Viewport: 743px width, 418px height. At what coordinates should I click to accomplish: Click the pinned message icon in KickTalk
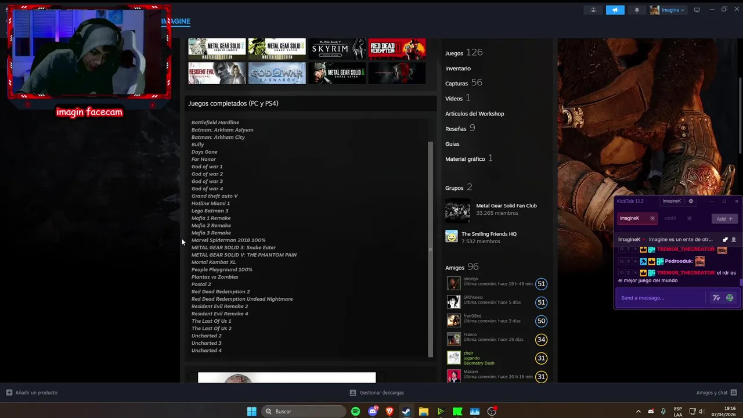725,239
